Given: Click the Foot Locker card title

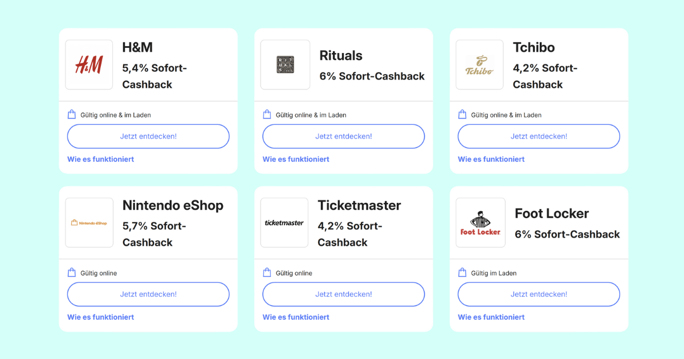Looking at the screenshot, I should point(552,214).
